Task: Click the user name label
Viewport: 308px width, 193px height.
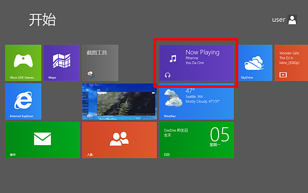Action: 278,20
